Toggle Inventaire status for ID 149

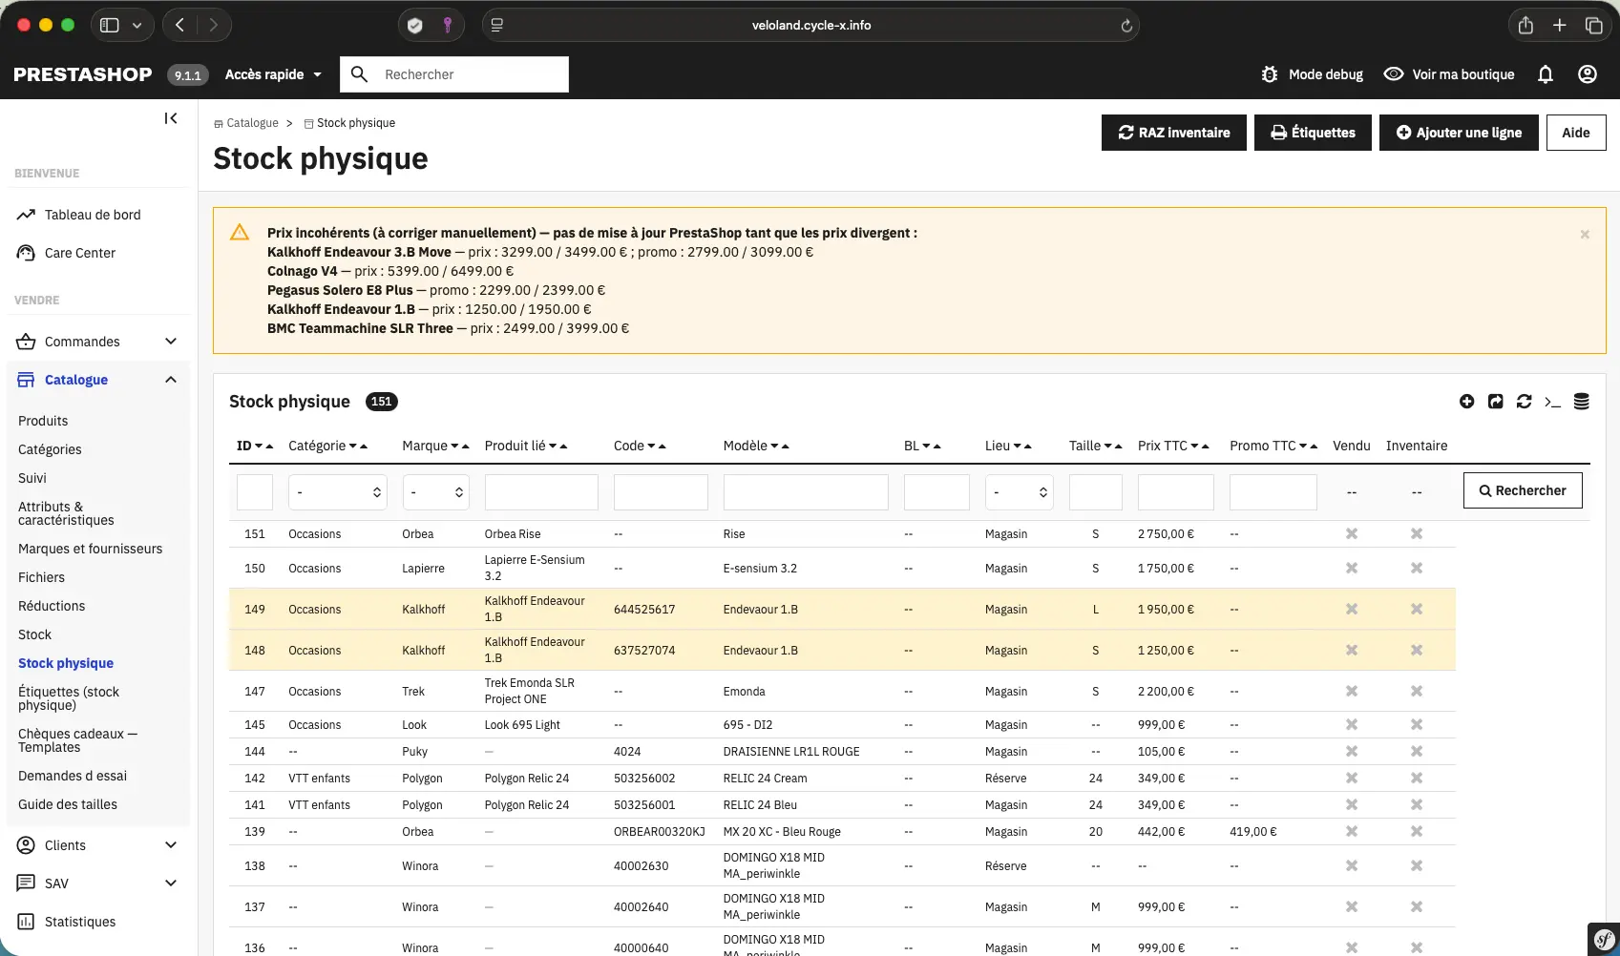pyautogui.click(x=1417, y=610)
